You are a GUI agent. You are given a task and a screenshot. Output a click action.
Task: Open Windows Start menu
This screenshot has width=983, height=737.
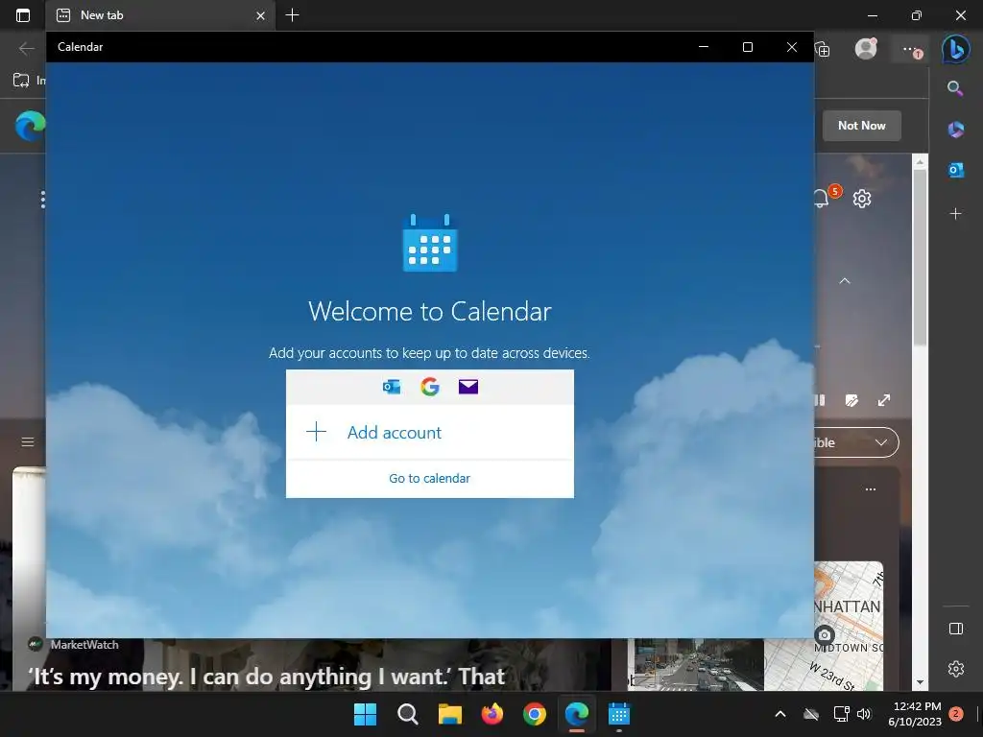pos(365,714)
